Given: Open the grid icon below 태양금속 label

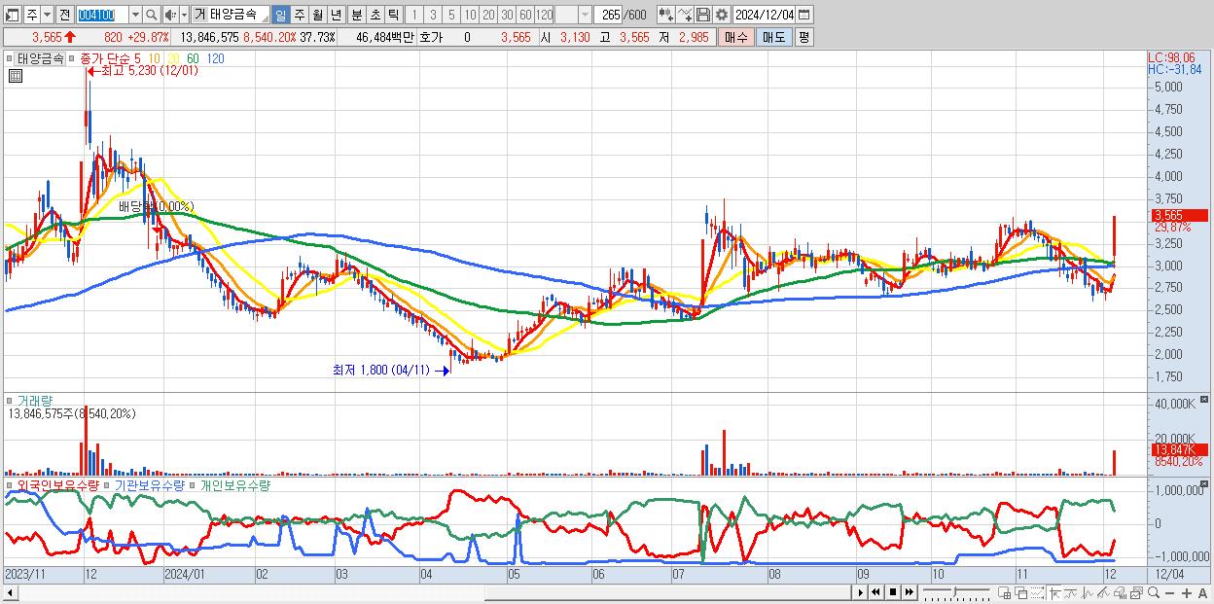Looking at the screenshot, I should (x=15, y=76).
